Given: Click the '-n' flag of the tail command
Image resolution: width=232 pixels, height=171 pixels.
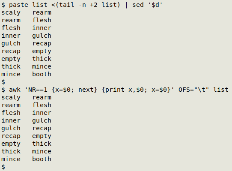Looking at the screenshot, I should pyautogui.click(x=82, y=5).
